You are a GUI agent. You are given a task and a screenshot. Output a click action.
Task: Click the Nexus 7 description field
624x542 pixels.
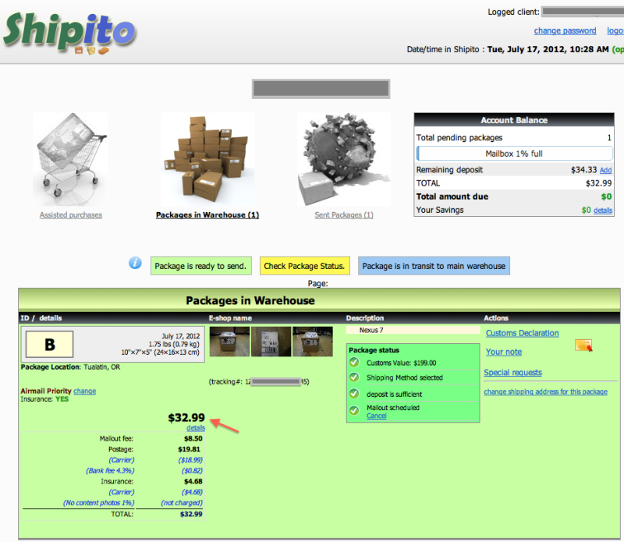tap(413, 330)
